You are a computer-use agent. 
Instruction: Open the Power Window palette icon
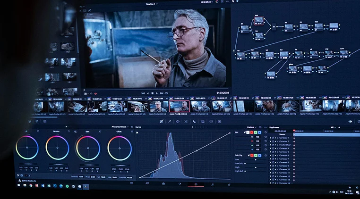pos(178,121)
